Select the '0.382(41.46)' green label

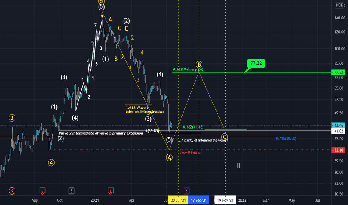(x=193, y=127)
